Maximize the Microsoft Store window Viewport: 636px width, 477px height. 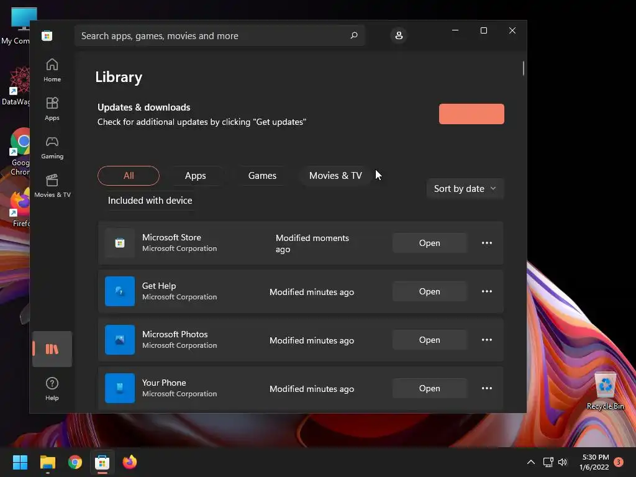pyautogui.click(x=483, y=30)
